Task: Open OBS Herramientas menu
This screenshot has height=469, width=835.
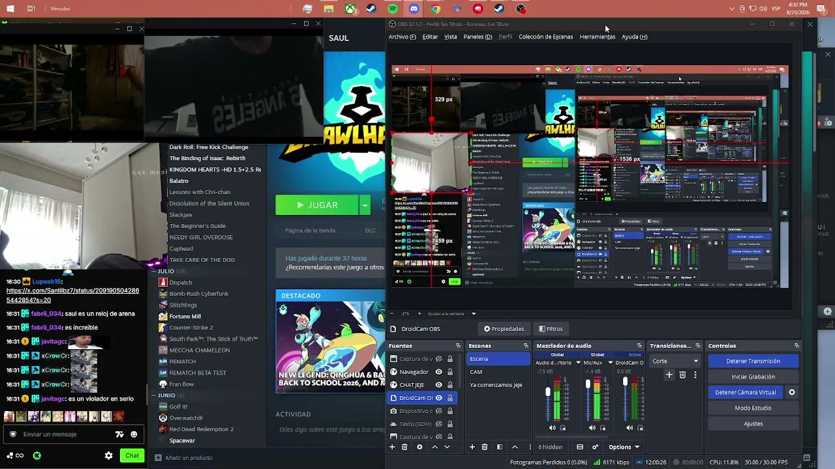Action: (x=598, y=37)
